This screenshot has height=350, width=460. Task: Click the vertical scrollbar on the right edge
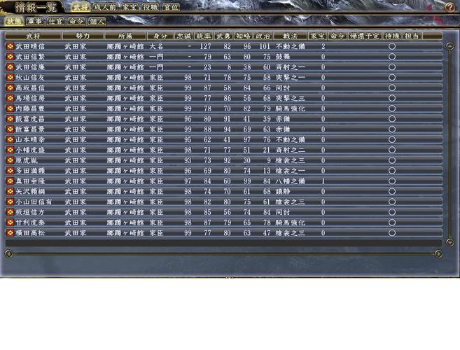click(x=450, y=140)
